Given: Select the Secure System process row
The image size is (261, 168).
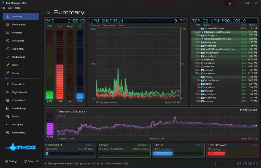Looking at the screenshot, I should point(224,80).
